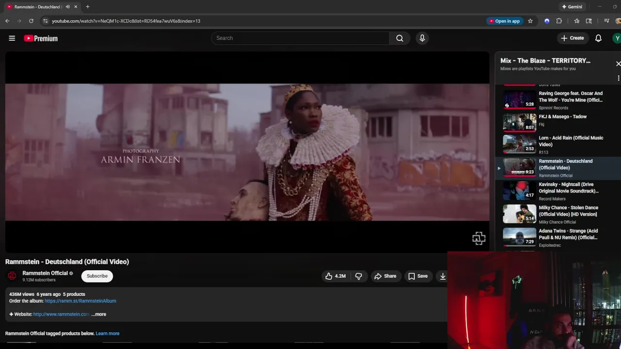
Task: Open the Rammstein Official channel avatar
Action: [12, 276]
